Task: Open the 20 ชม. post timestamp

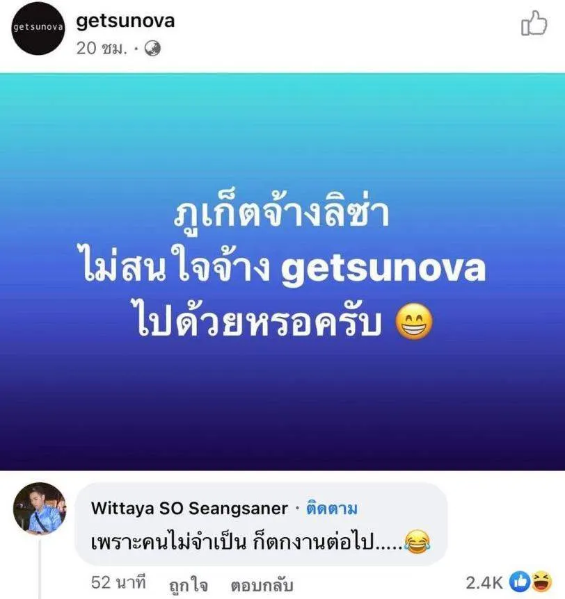Action: (x=102, y=49)
